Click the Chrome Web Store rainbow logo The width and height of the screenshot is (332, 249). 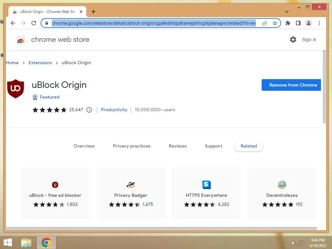point(20,40)
